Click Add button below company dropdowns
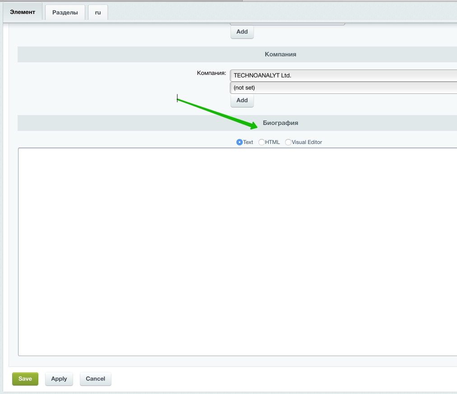The width and height of the screenshot is (457, 394). pos(242,100)
